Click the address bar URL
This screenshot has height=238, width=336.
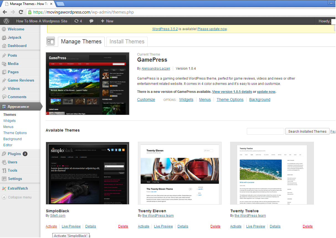pyautogui.click(x=84, y=12)
